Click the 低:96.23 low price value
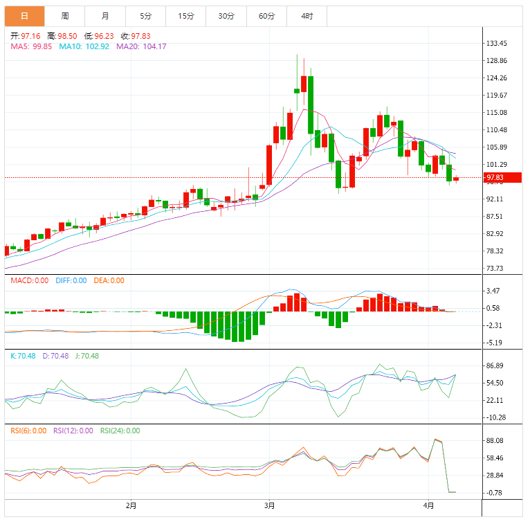Viewport: 530px width, 524px height. point(99,36)
